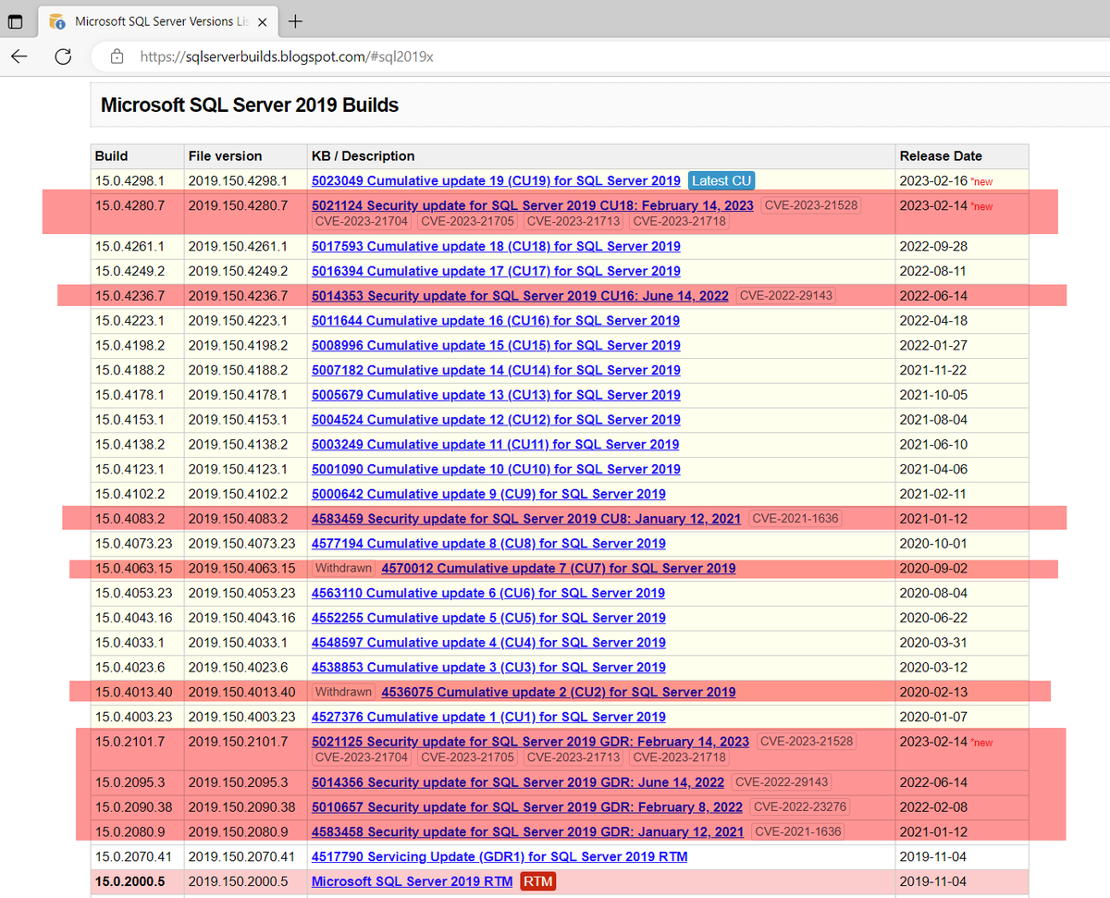This screenshot has width=1110, height=898.
Task: View site information lock icon
Action: coord(117,56)
